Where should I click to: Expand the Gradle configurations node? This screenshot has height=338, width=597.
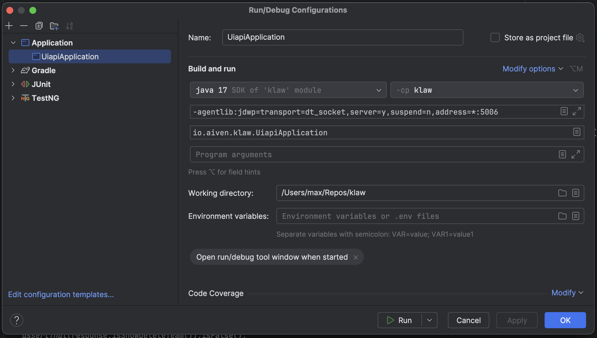(13, 70)
